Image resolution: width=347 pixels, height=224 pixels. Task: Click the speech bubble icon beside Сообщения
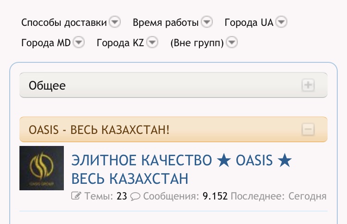[x=135, y=196]
